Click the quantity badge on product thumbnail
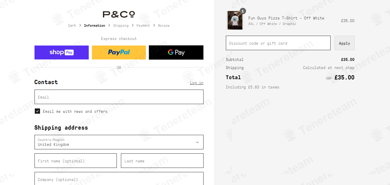This screenshot has height=185, width=390. coord(243,11)
